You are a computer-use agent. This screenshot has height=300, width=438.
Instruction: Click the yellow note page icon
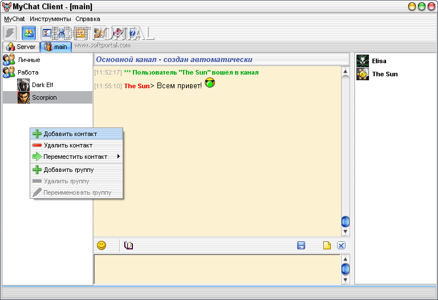tap(327, 245)
